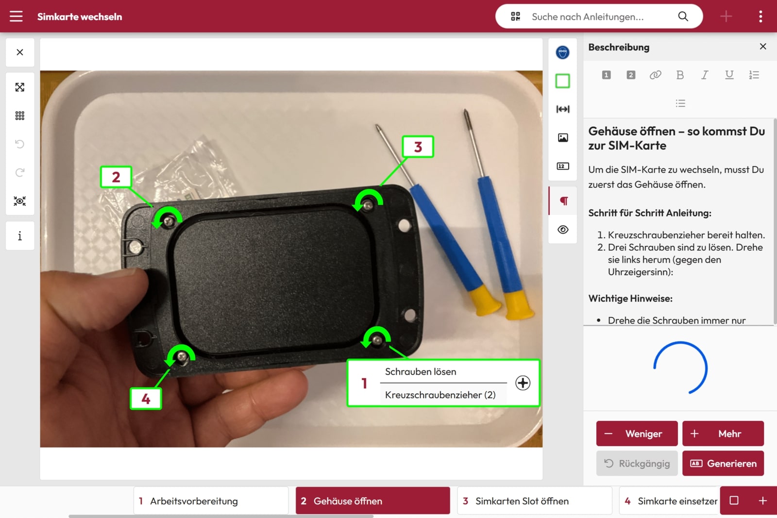Open the hamburger main menu

pyautogui.click(x=16, y=17)
